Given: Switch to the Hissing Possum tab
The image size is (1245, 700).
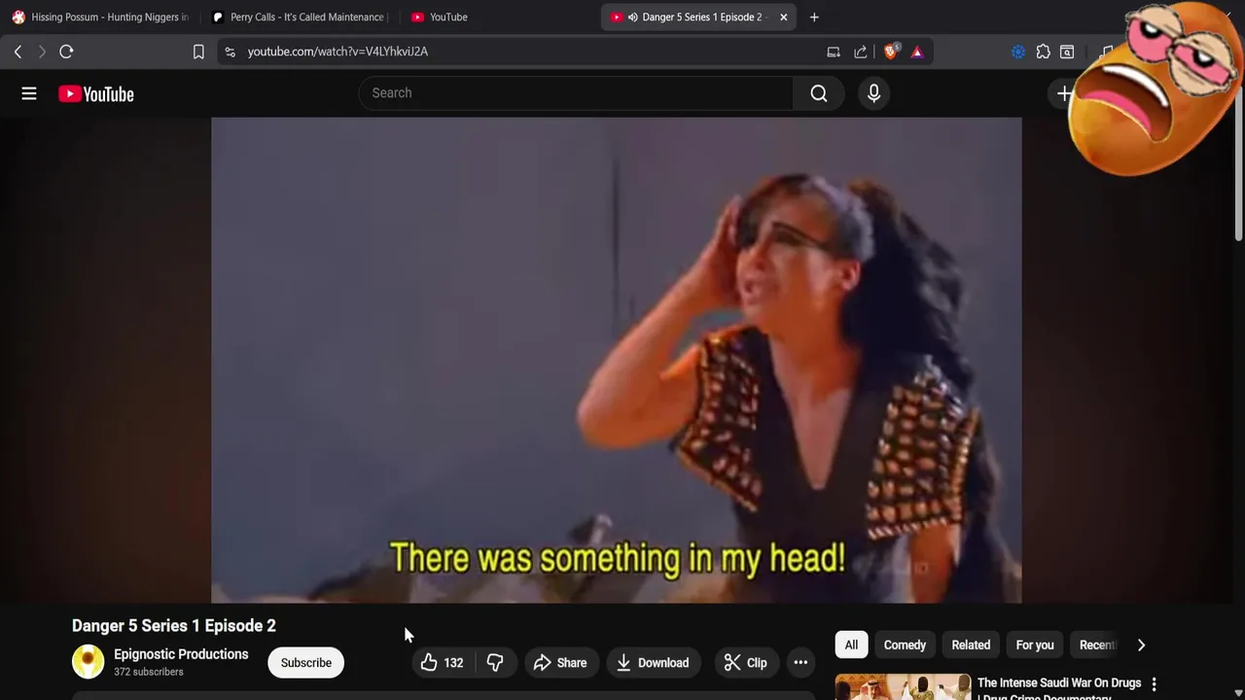Looking at the screenshot, I should [x=100, y=17].
